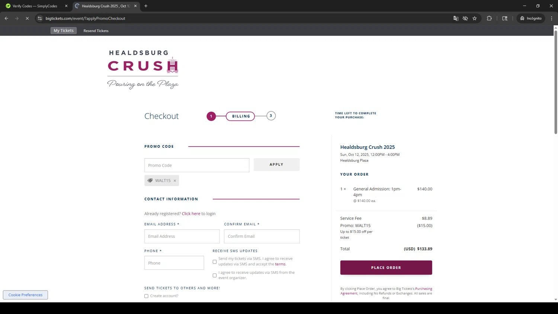Focus the Phone field
This screenshot has width=558, height=314.
(174, 263)
